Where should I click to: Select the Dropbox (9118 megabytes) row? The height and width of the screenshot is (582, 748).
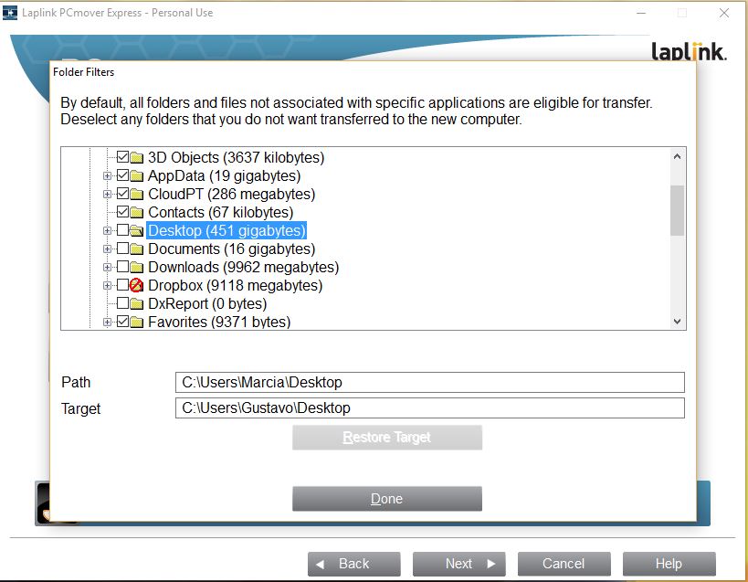click(236, 286)
